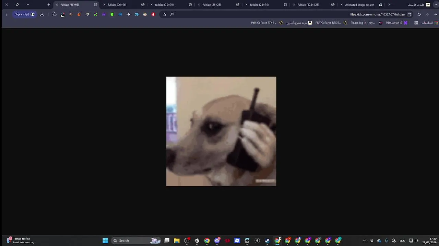Click the dog on phone emote image
Image resolution: width=439 pixels, height=246 pixels.
(x=221, y=131)
